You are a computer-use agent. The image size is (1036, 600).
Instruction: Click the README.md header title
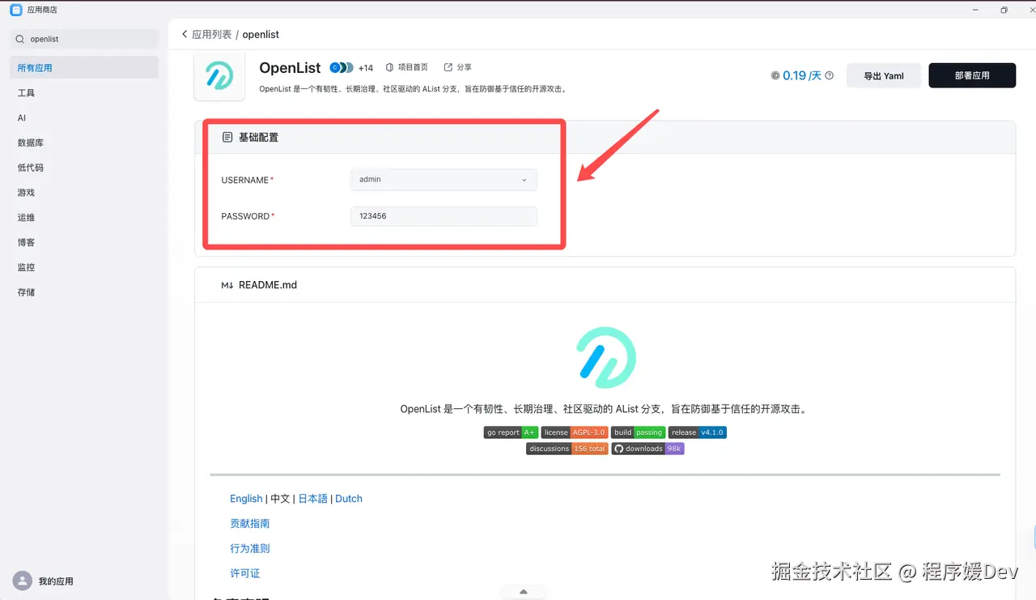pos(268,285)
